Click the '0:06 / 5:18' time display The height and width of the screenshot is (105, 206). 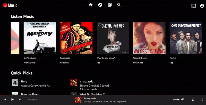pos(32,100)
